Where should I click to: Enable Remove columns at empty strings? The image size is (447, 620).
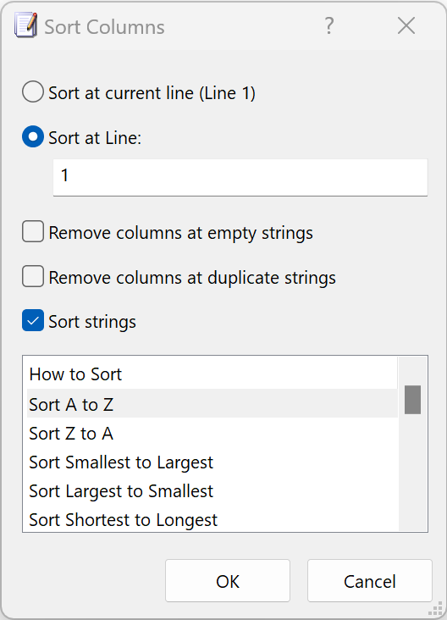pos(33,232)
